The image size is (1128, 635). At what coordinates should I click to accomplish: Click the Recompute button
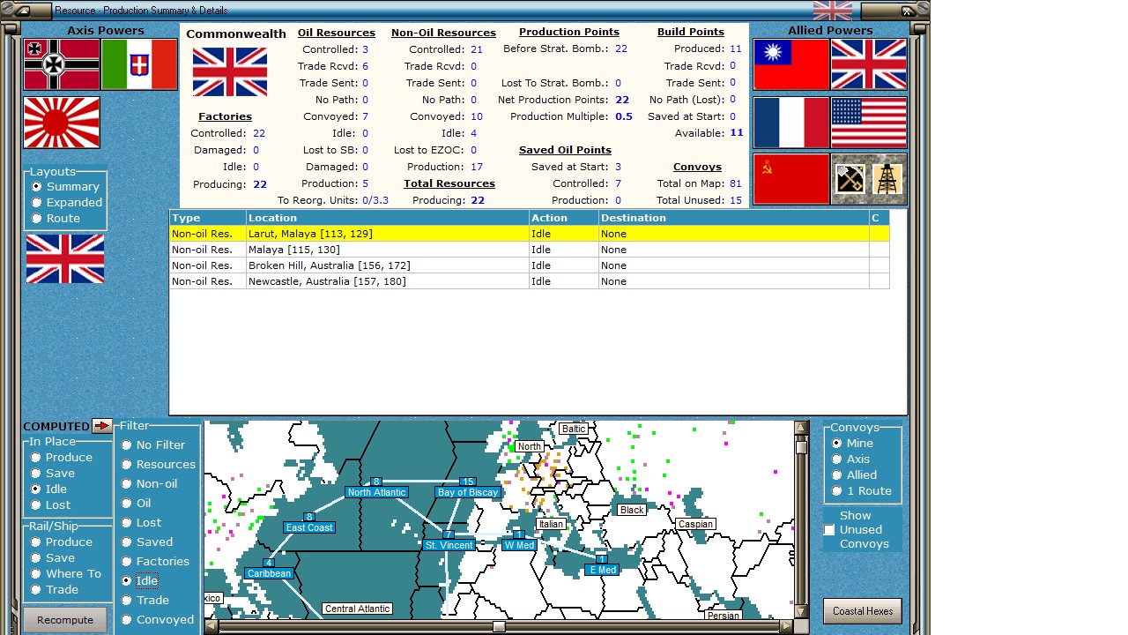[x=65, y=620]
